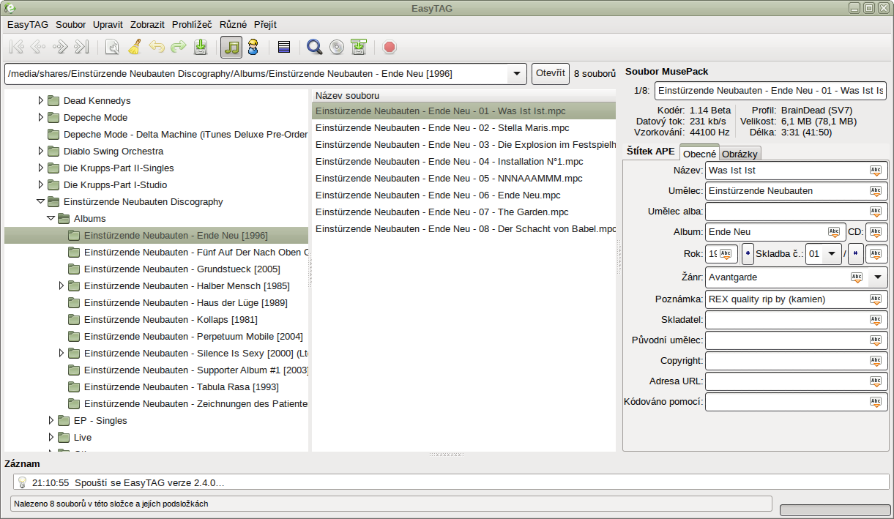Open the Upravit menu
The height and width of the screenshot is (519, 894).
coord(108,24)
